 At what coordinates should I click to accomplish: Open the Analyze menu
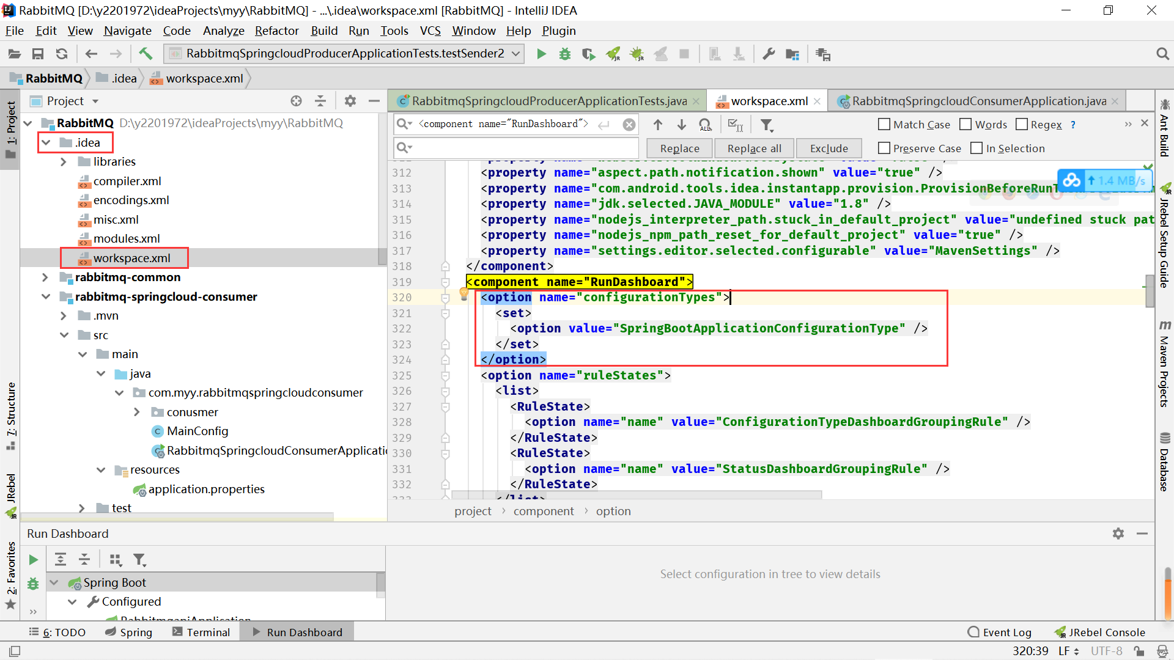(x=223, y=31)
